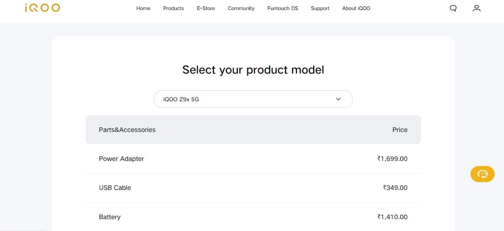Visit the About iQOO page

[356, 8]
